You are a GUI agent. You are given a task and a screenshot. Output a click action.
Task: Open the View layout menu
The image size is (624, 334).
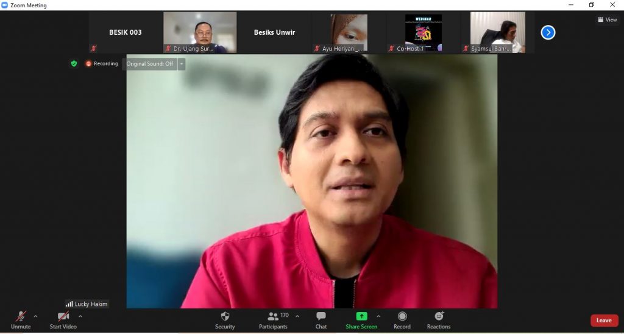[x=608, y=20]
